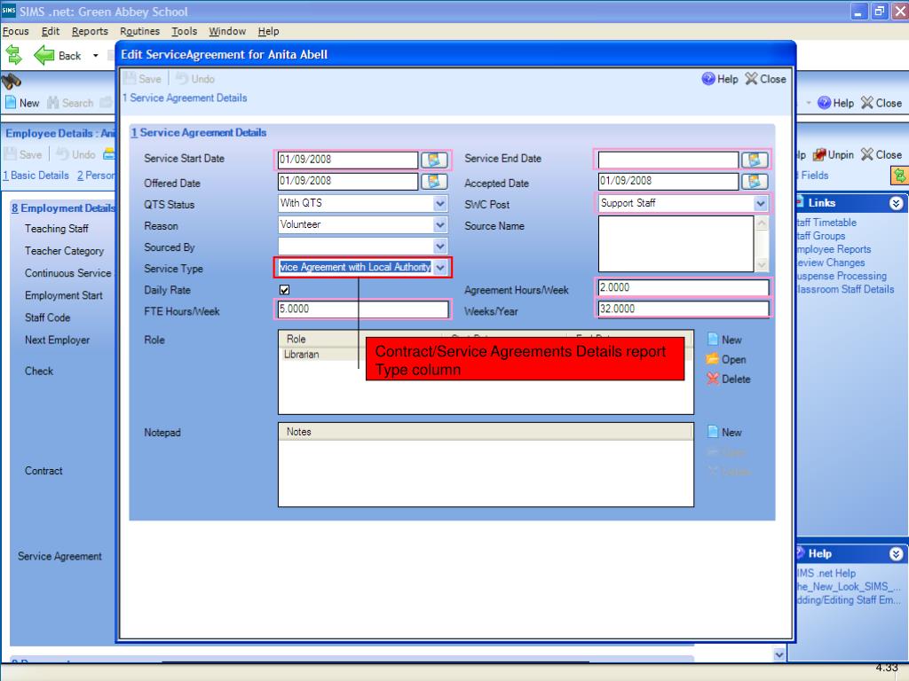
Task: Click the green Back arrow
Action: (44, 56)
